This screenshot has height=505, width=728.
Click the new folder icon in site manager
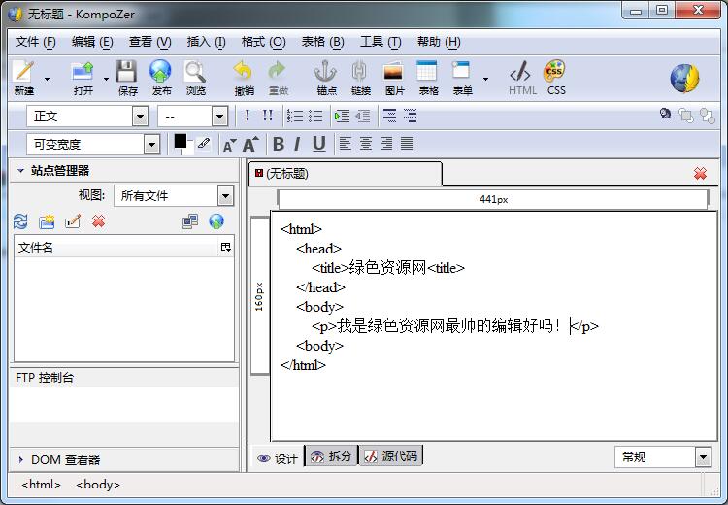(47, 221)
